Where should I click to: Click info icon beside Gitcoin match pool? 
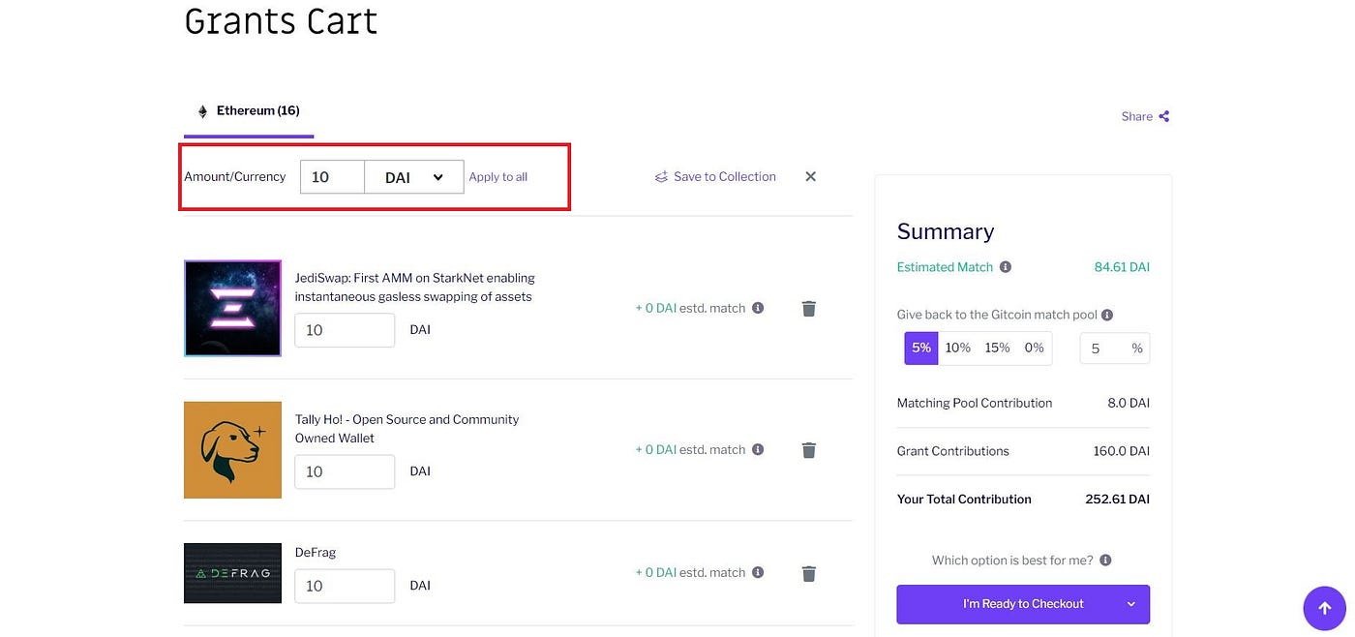1107,315
